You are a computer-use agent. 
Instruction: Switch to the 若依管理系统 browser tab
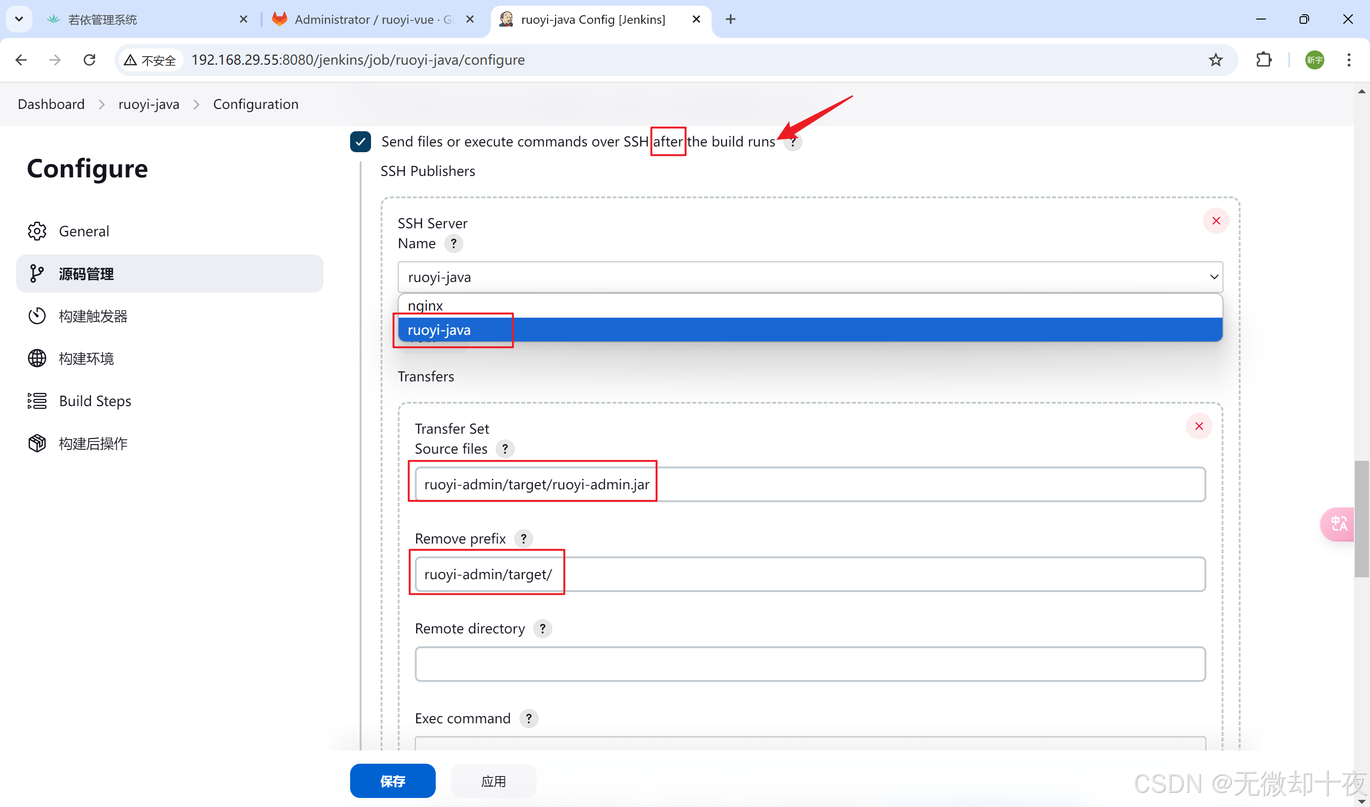click(x=103, y=19)
